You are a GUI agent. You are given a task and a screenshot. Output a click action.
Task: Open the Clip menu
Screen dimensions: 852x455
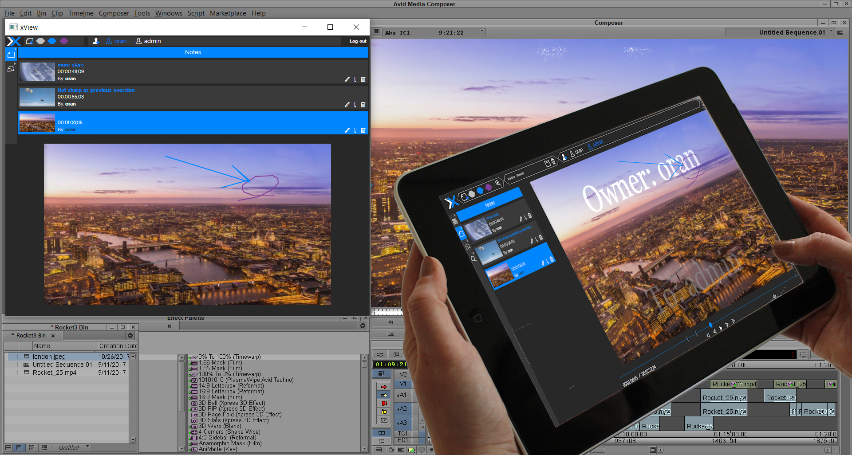57,13
